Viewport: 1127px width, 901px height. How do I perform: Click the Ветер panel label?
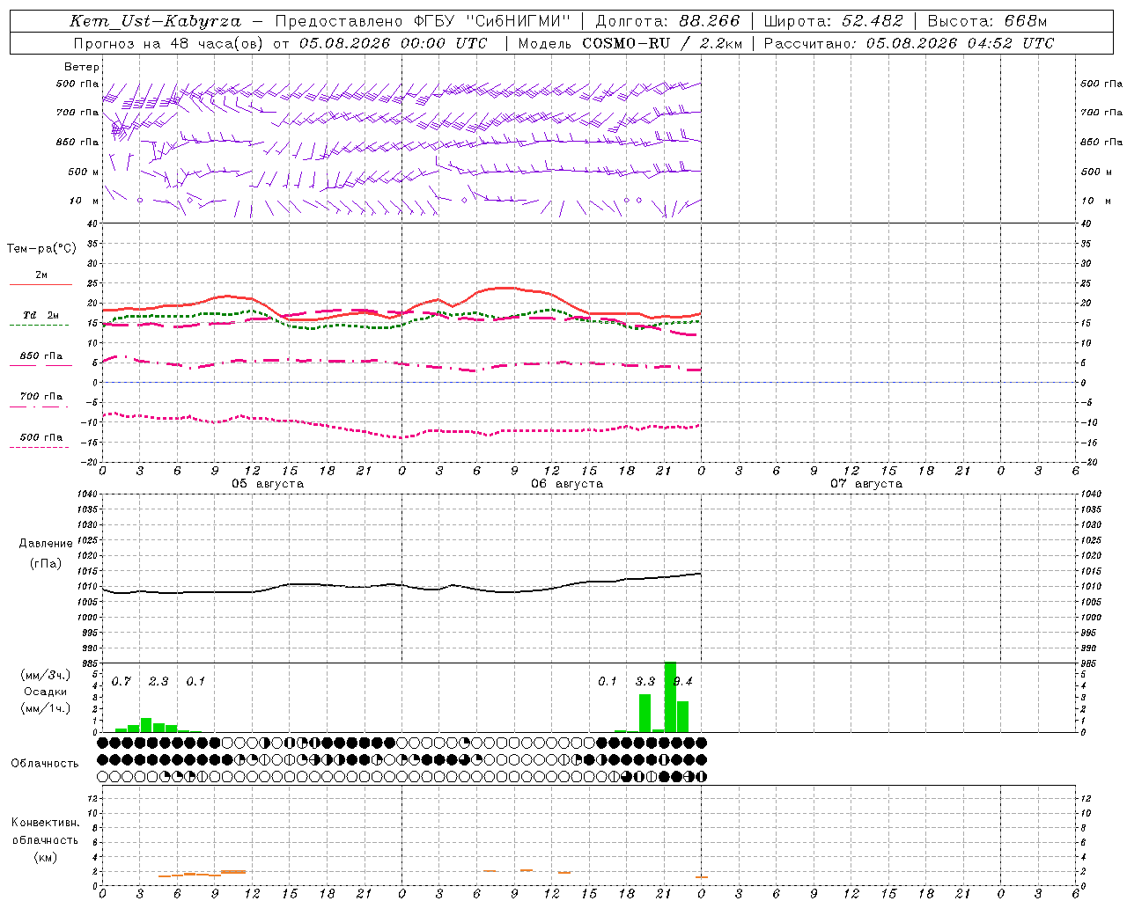tap(81, 67)
